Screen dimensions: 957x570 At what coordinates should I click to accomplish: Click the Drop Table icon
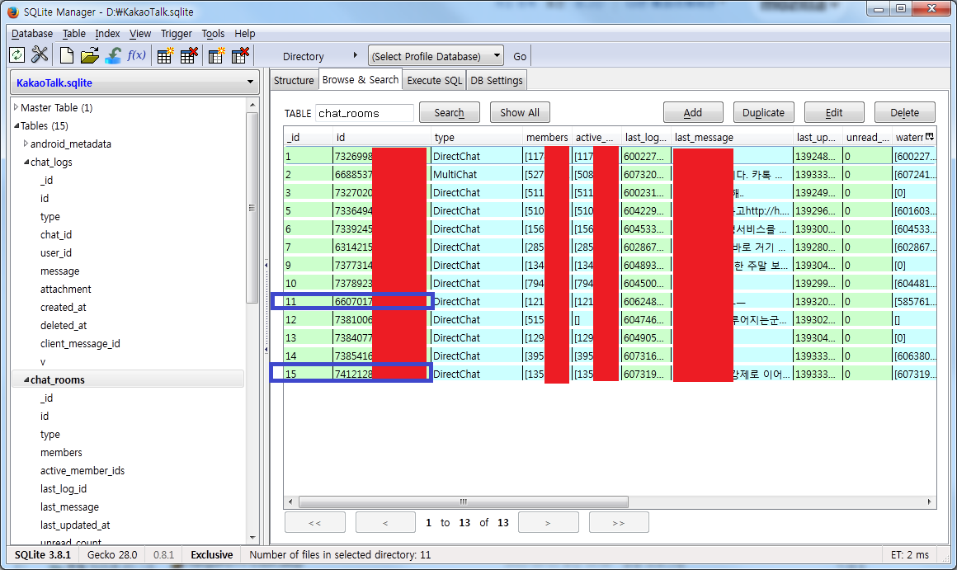coord(189,55)
